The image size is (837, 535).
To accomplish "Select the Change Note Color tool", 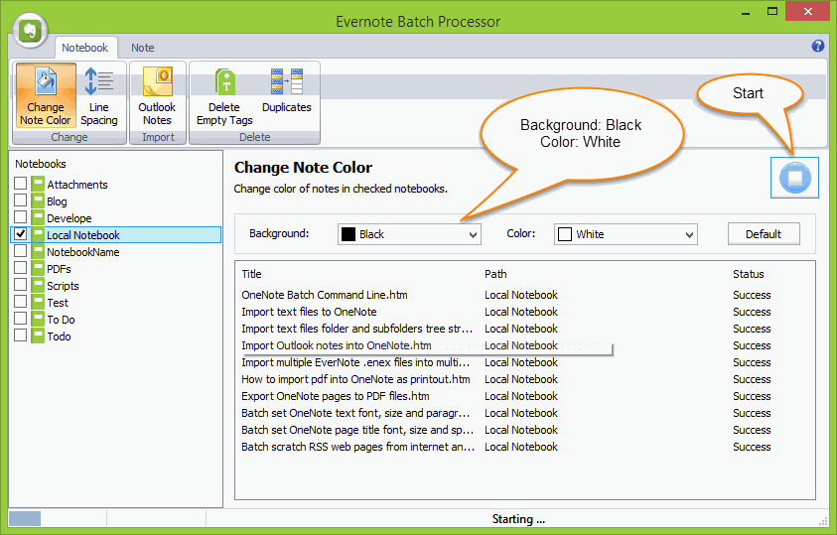I will coord(46,96).
